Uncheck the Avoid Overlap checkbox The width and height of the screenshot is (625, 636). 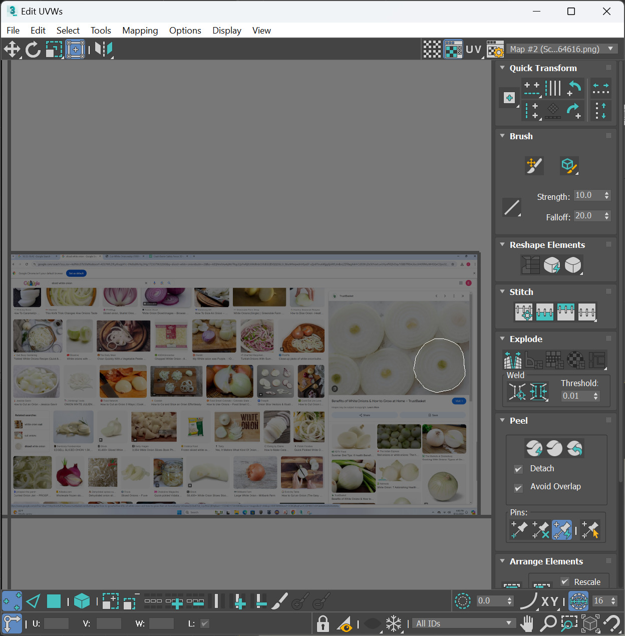coord(518,488)
